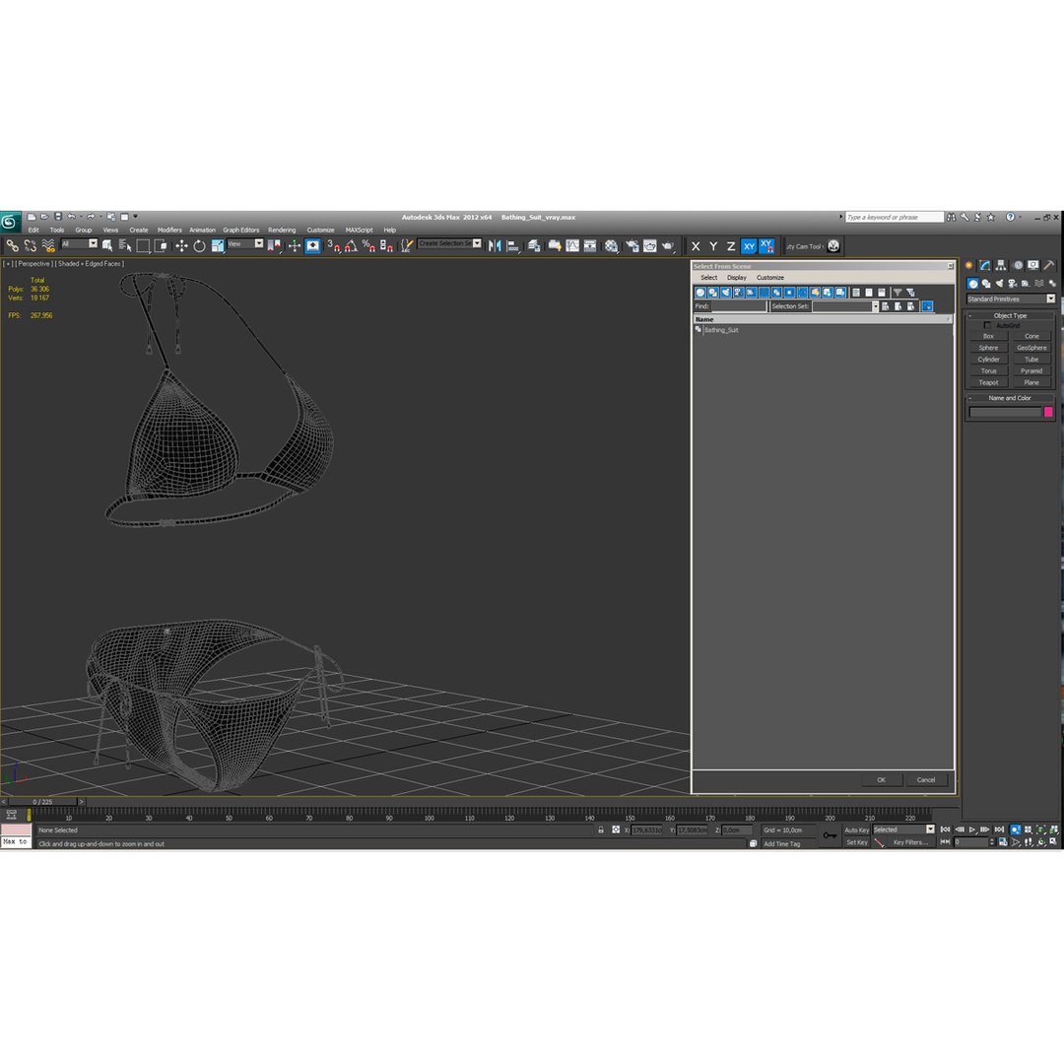
Task: Click the pink object color swatch
Action: [1048, 412]
